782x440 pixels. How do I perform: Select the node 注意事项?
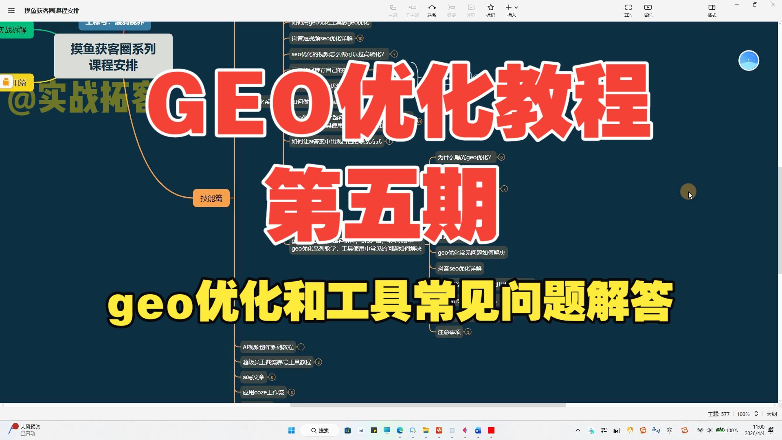click(x=449, y=332)
